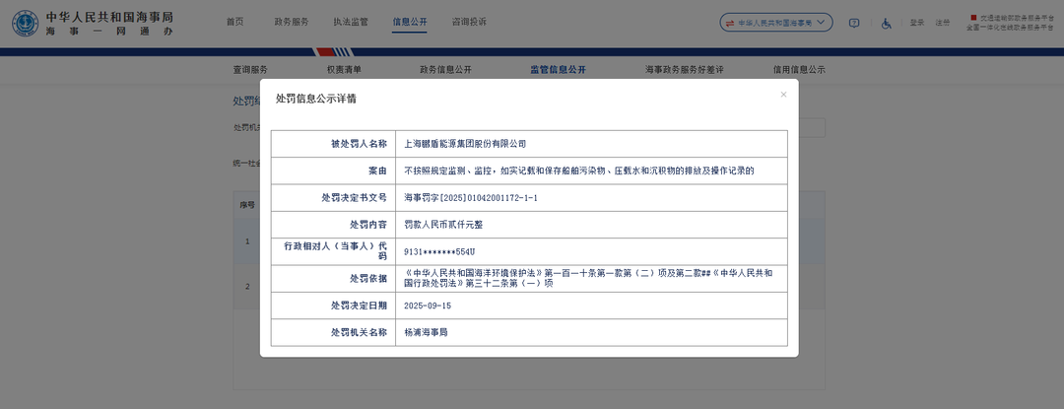The image size is (1064, 409).
Task: Click the 处罚决定书文号 label cell
Action: pos(333,197)
